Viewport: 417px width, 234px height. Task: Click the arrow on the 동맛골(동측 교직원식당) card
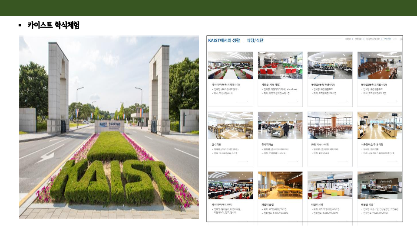tap(392, 101)
